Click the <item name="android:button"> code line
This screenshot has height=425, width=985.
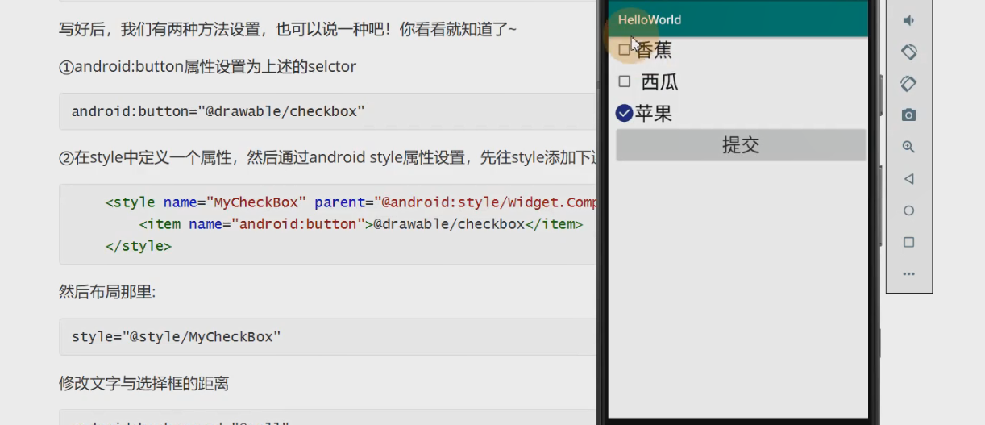pos(360,223)
